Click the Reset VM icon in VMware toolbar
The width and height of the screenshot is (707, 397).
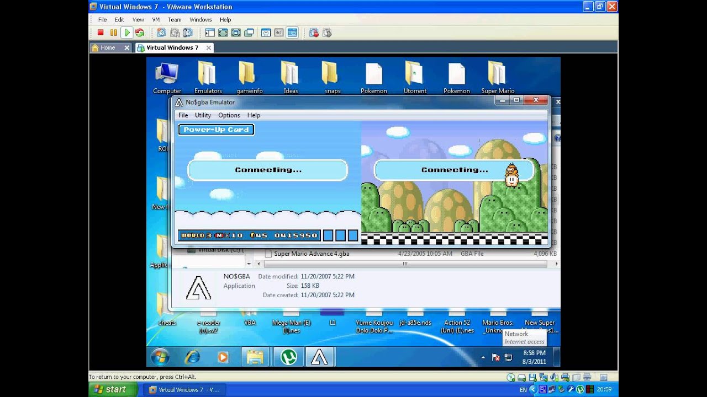pyautogui.click(x=140, y=33)
